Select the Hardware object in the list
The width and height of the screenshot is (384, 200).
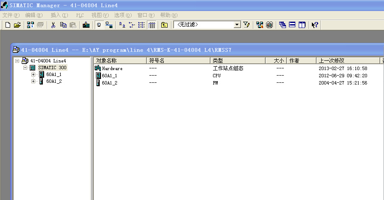(112, 68)
